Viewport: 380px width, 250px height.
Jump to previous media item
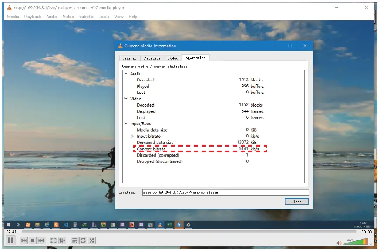coord(24,240)
